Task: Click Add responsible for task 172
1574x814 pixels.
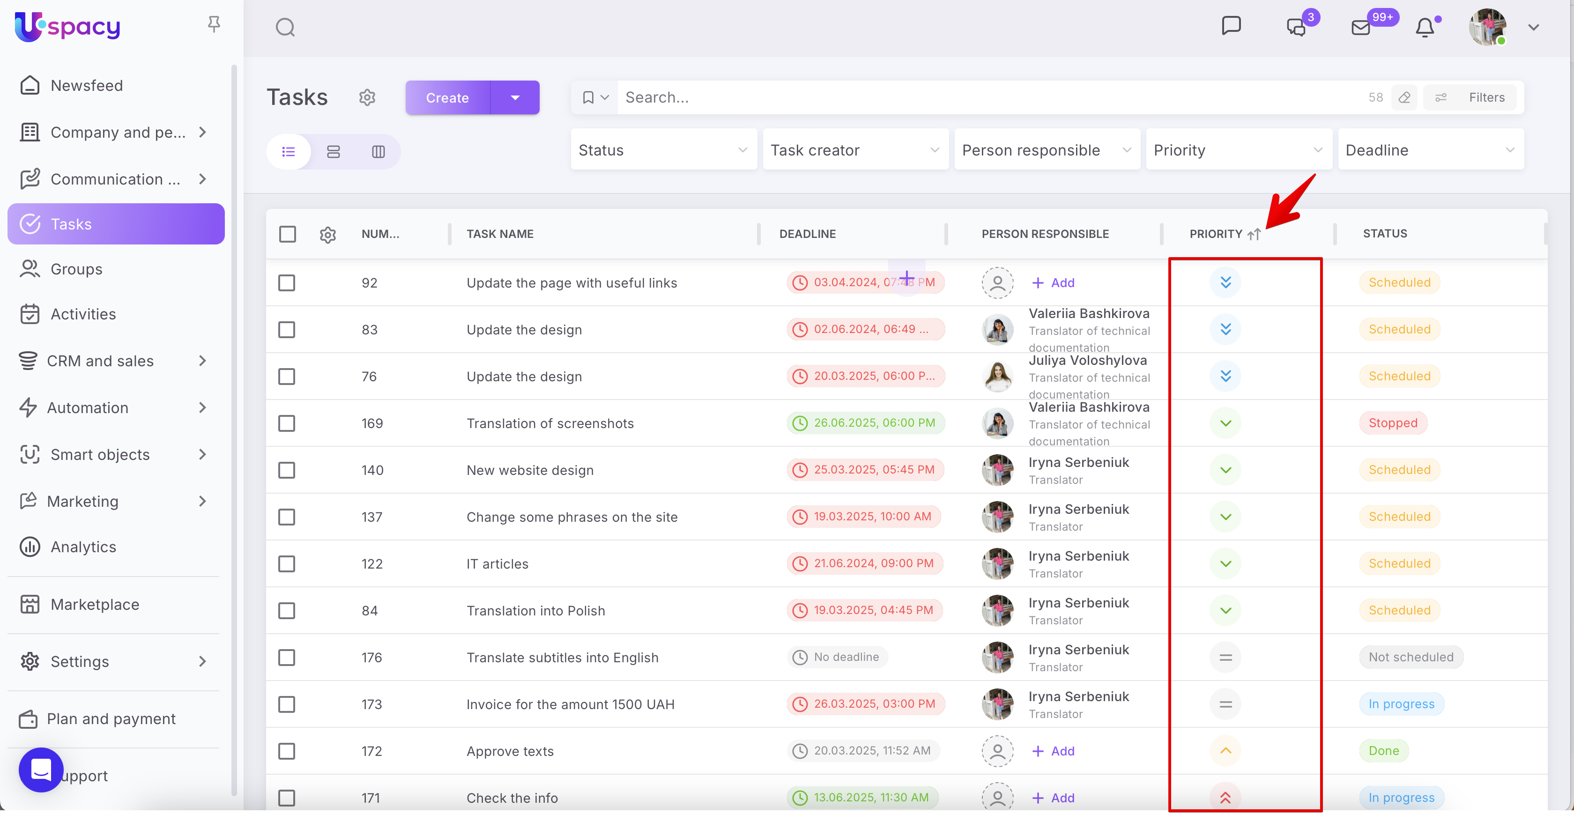Action: click(x=1054, y=751)
